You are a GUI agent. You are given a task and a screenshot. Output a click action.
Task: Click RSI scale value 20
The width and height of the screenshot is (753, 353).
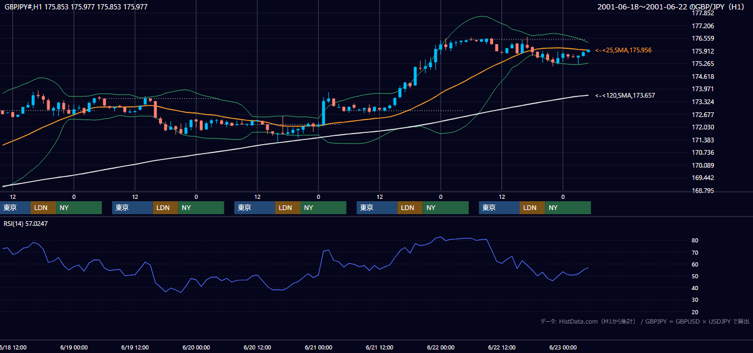click(x=695, y=312)
